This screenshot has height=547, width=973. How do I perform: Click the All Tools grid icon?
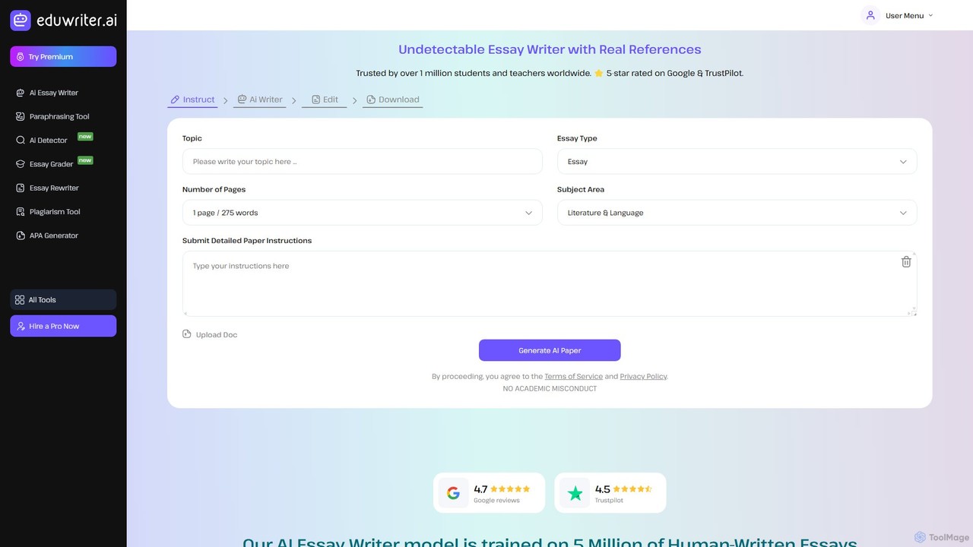20,300
